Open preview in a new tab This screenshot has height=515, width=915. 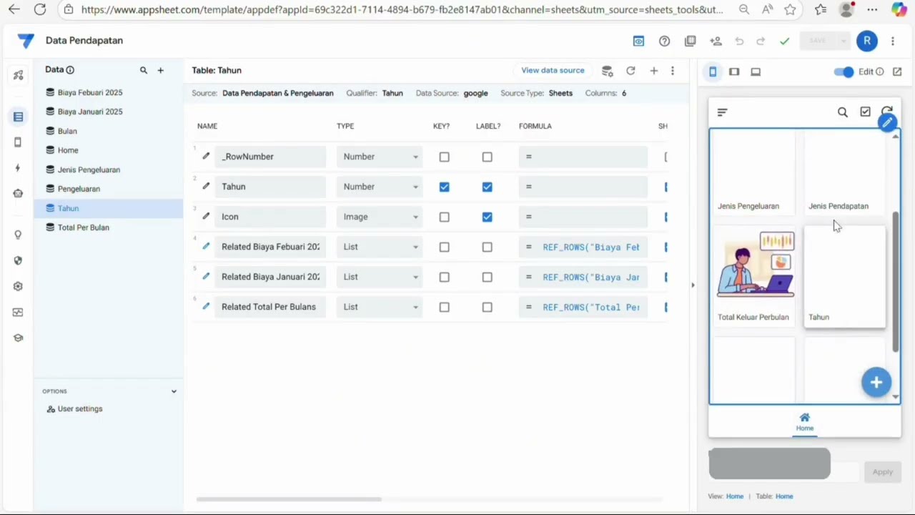[897, 72]
